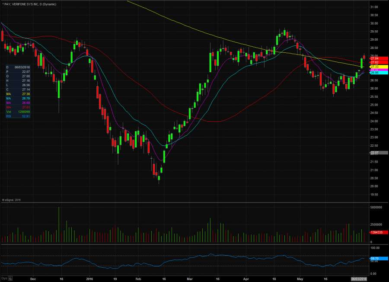Click the tallest volume bar in December

pos(59,225)
